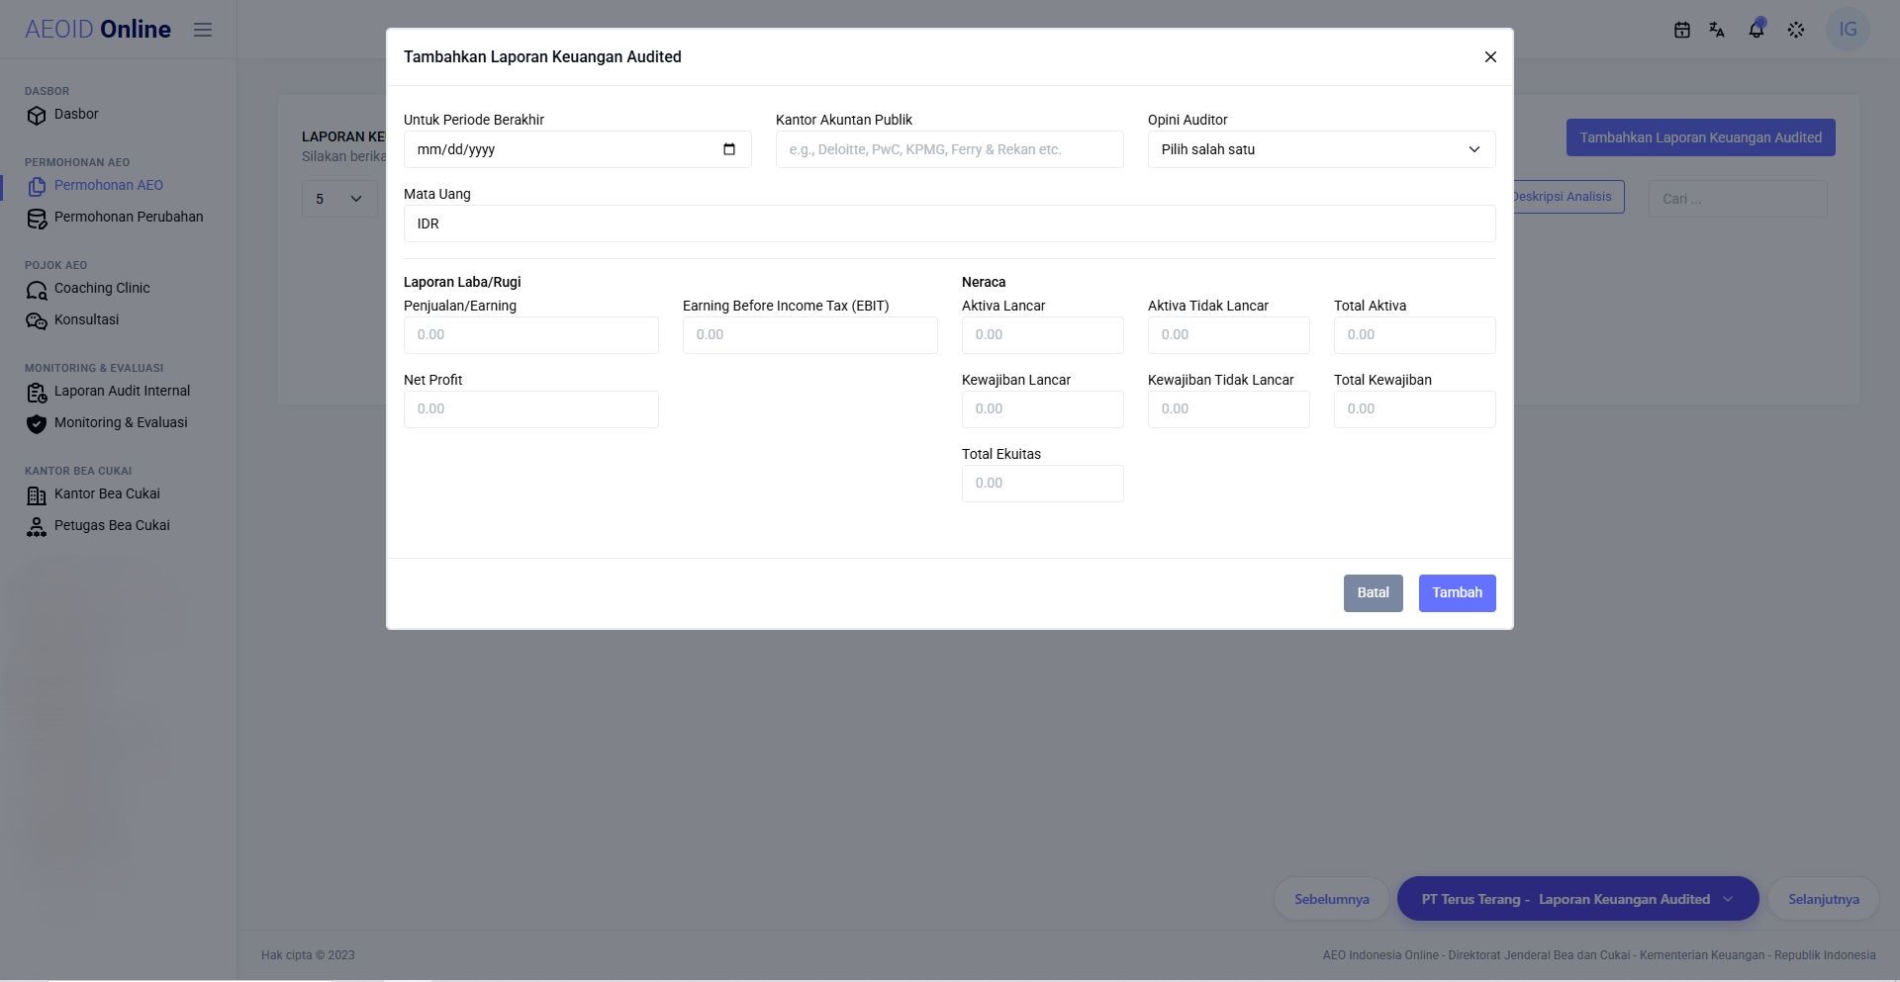Go to Coaching Clinic in sidebar
1900x982 pixels.
102,289
